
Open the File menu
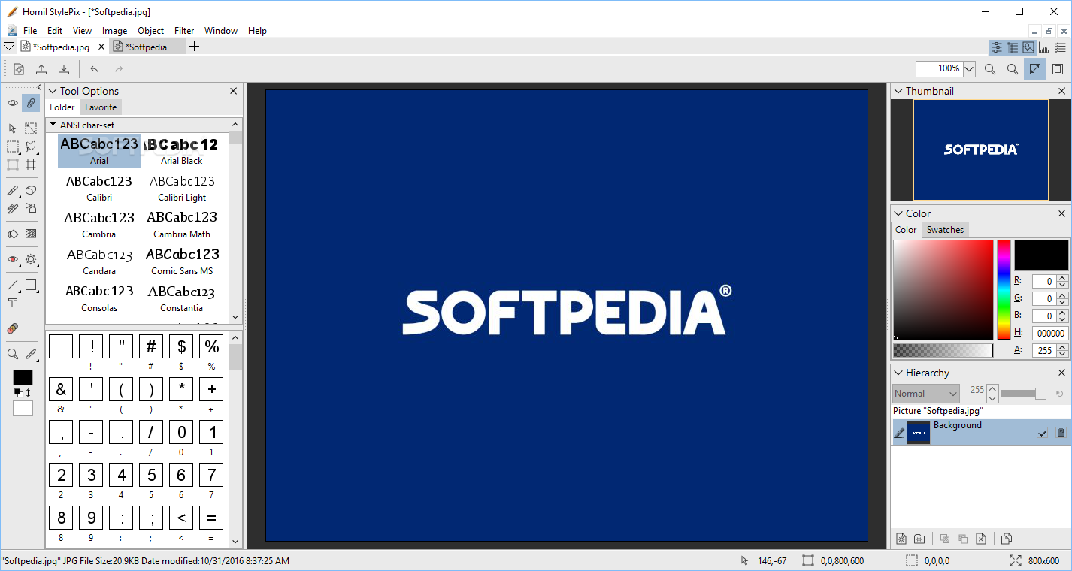coord(30,31)
